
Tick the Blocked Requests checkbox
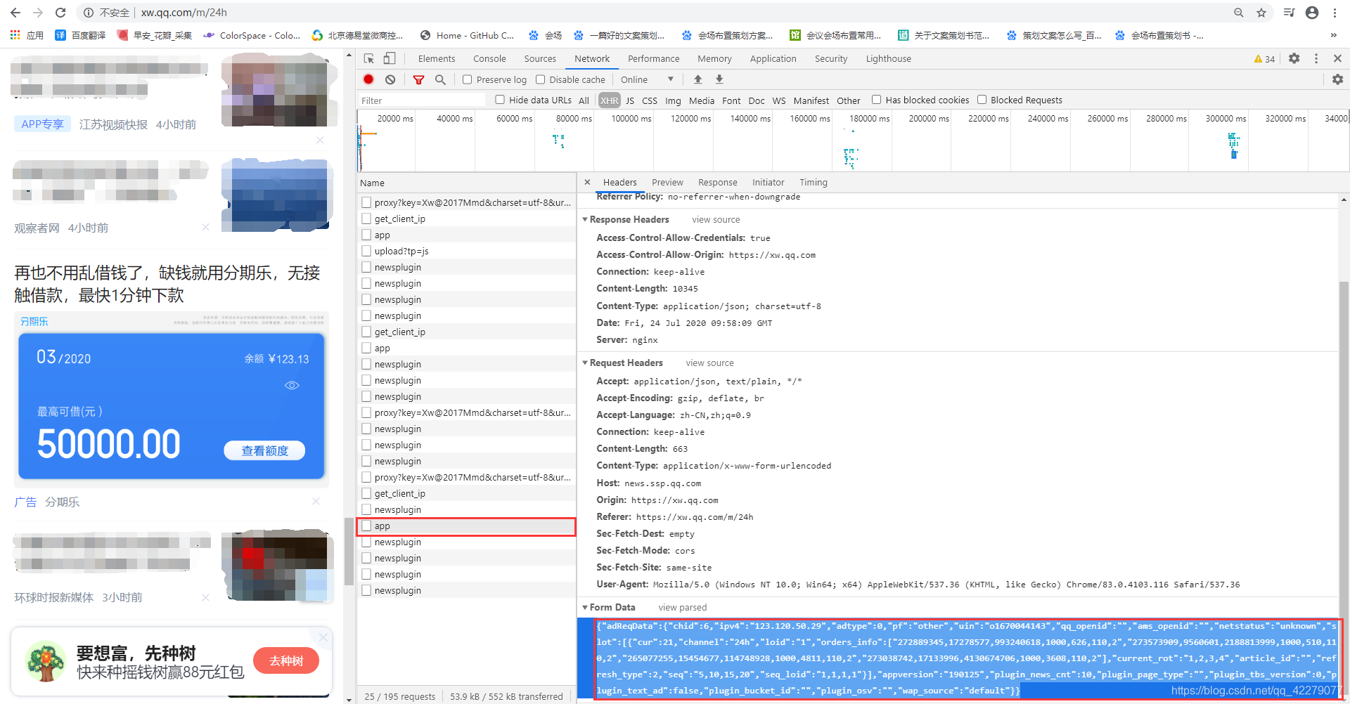click(982, 100)
